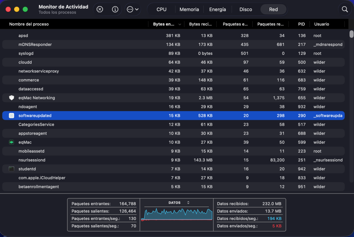Open the Energía tab

[217, 10]
